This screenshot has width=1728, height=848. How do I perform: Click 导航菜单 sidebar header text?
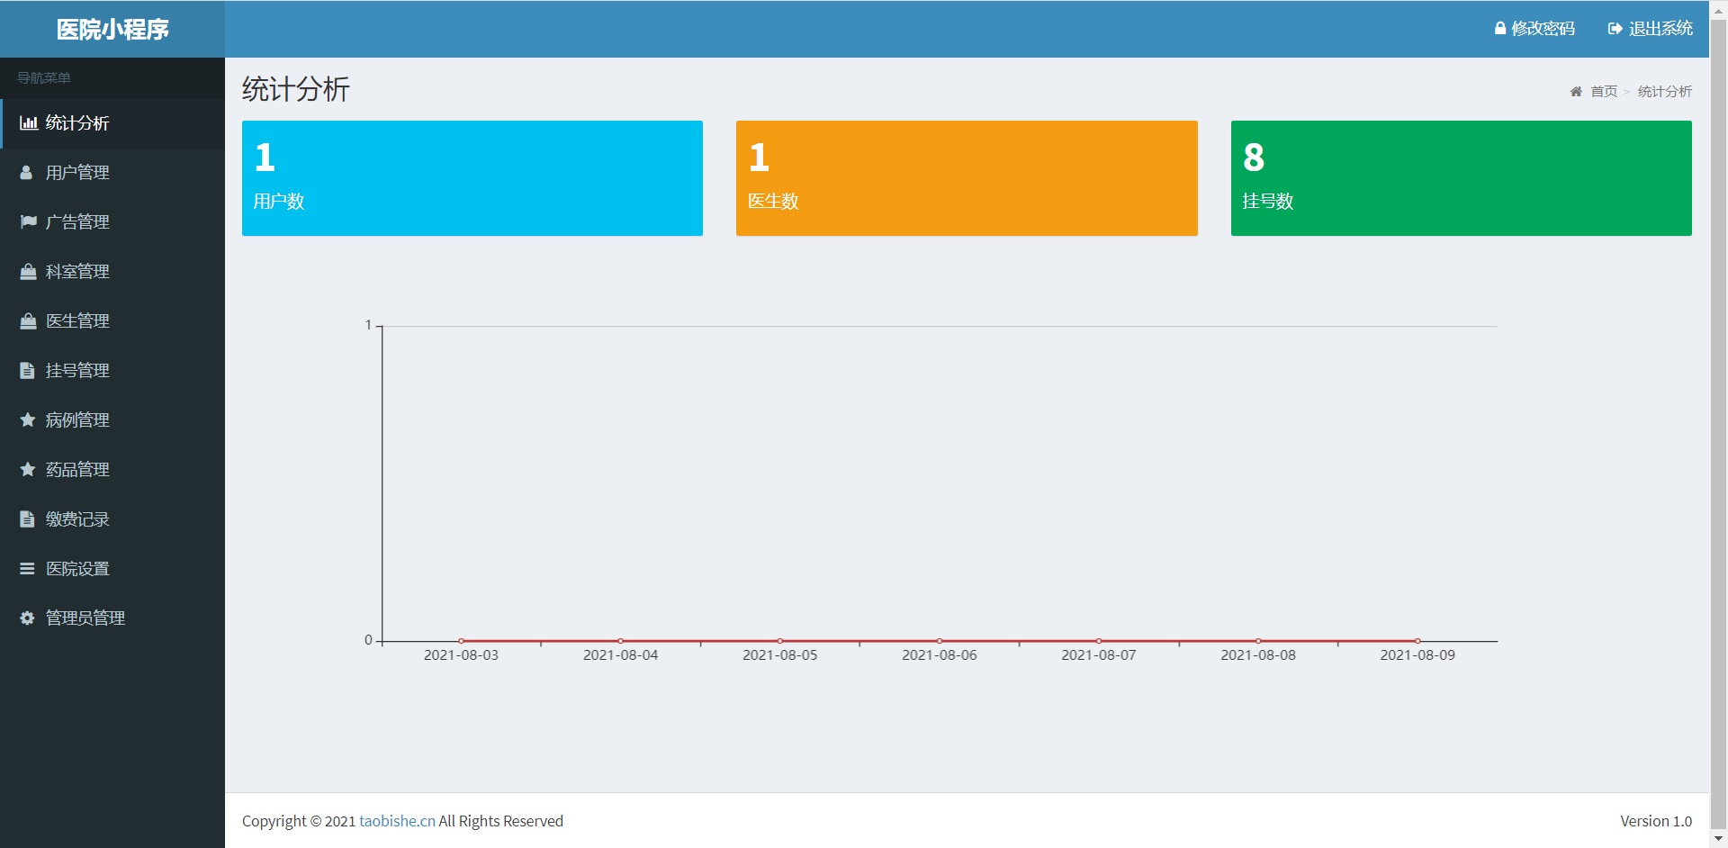[44, 78]
